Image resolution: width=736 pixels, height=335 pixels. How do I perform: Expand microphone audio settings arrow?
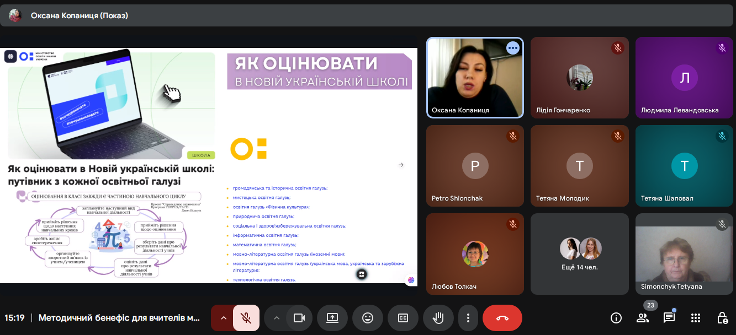click(x=223, y=318)
